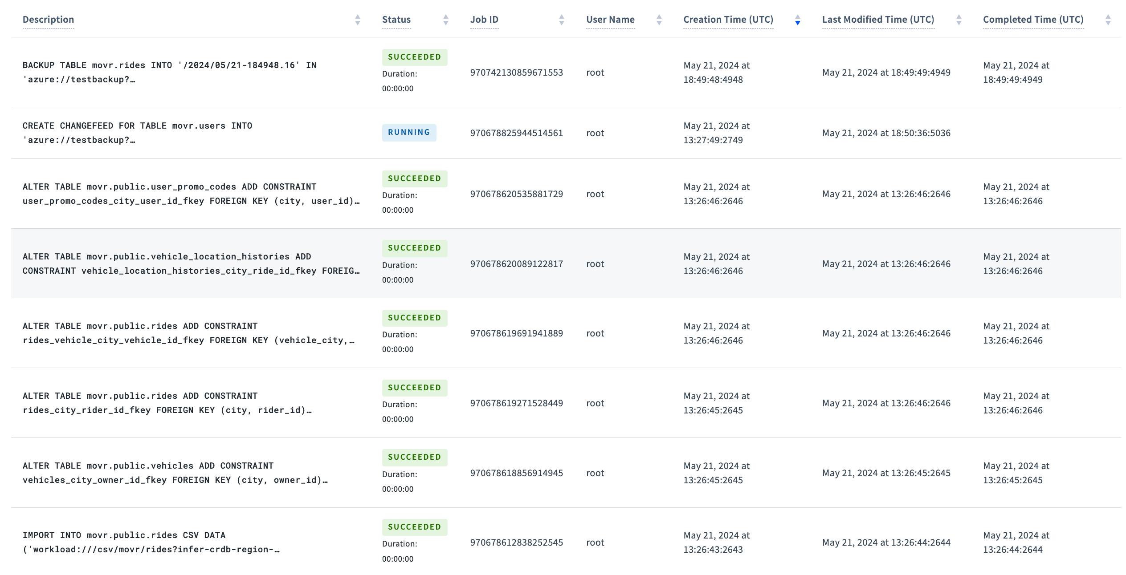
Task: Click the RUNNING status badge
Action: click(x=409, y=132)
